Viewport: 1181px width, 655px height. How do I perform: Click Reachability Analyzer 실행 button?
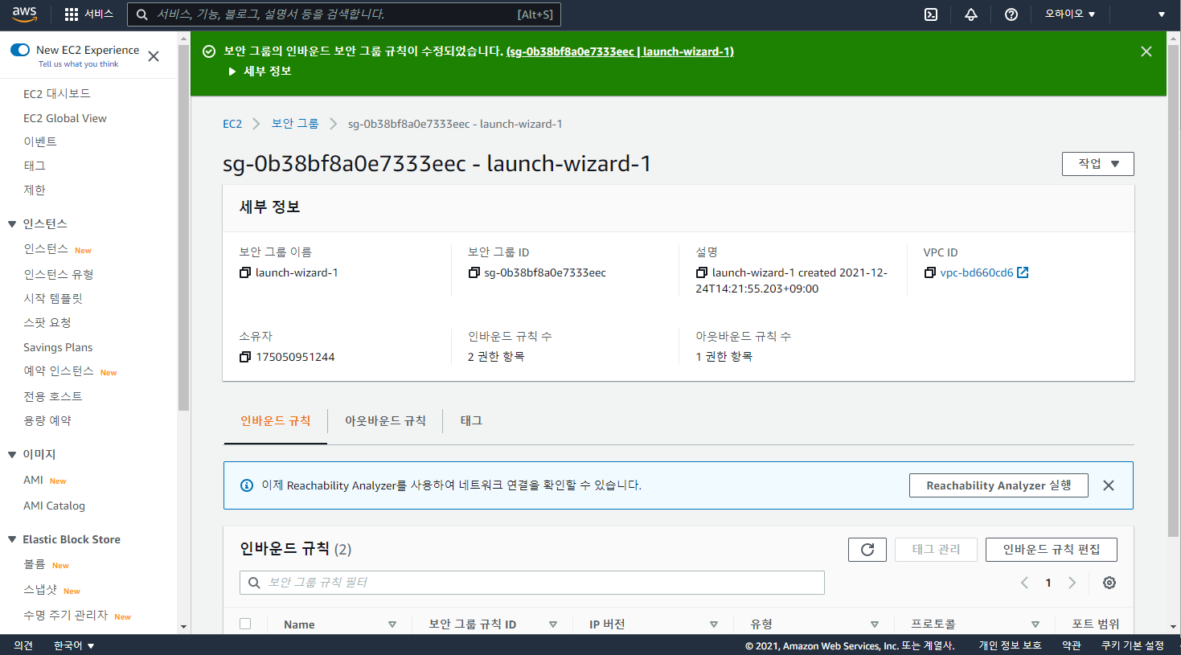point(999,485)
